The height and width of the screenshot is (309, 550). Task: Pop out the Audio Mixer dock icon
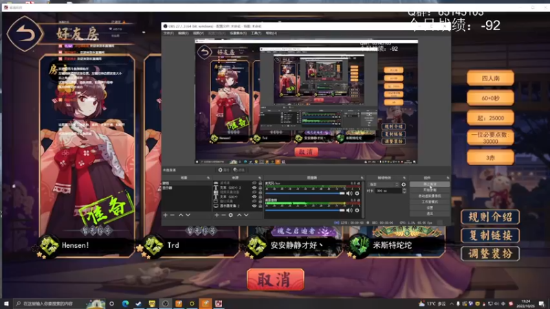pos(362,178)
